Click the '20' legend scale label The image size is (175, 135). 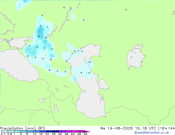click(47, 134)
